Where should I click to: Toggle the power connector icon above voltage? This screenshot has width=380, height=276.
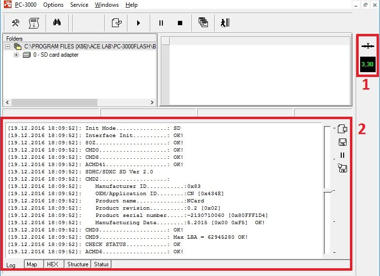(367, 46)
